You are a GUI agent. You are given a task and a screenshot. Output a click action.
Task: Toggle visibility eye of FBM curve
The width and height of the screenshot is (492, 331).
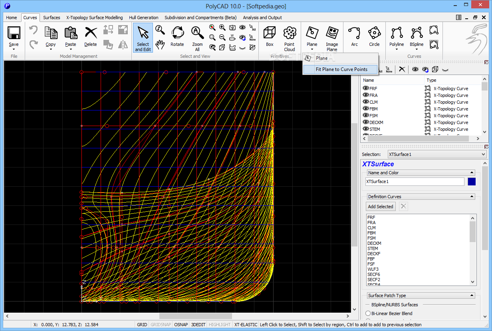365,109
